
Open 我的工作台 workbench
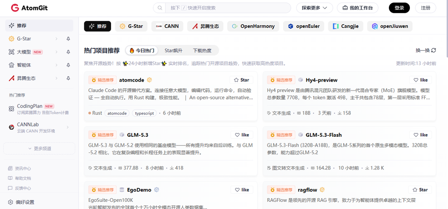pyautogui.click(x=358, y=8)
